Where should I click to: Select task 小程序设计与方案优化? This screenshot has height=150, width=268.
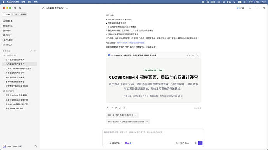point(19,64)
